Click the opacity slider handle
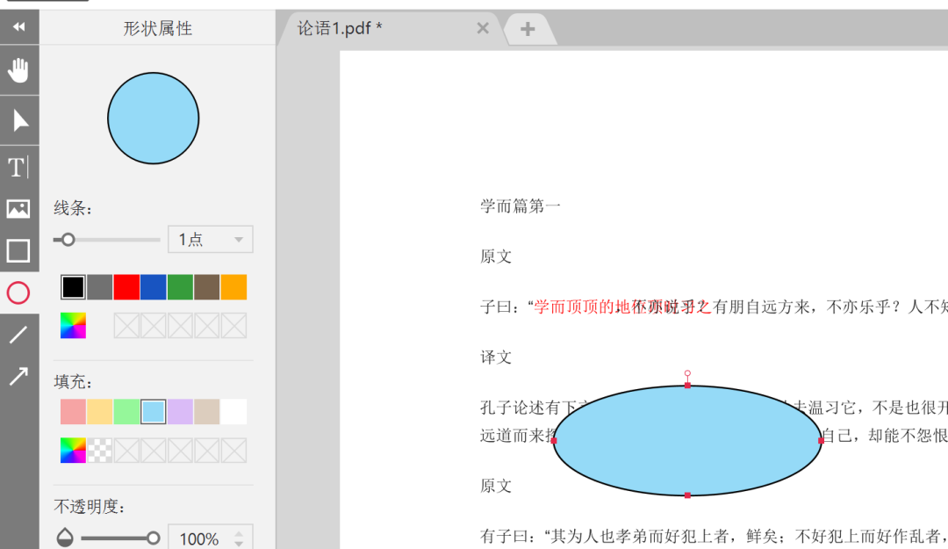948x549 pixels. (x=153, y=538)
